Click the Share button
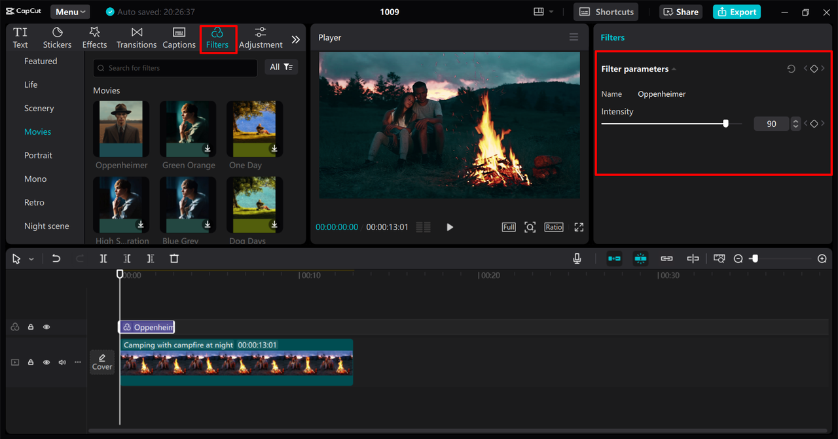Screen dimensions: 838x439 tap(681, 12)
